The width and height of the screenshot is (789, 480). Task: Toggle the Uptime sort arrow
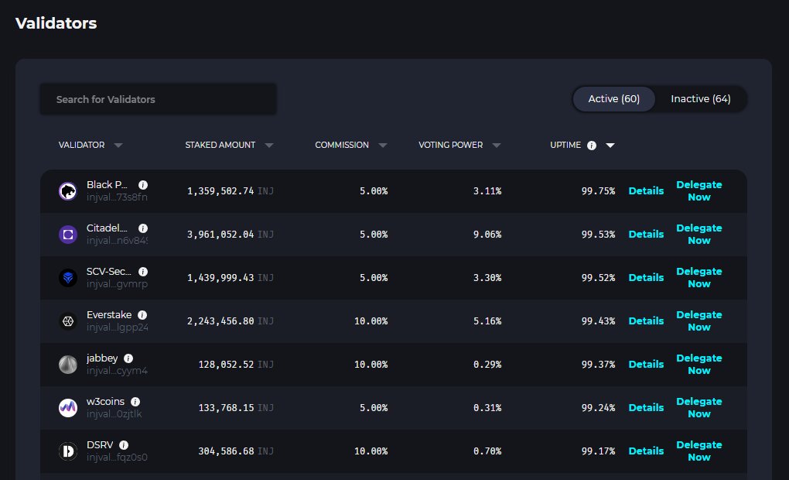pos(610,145)
